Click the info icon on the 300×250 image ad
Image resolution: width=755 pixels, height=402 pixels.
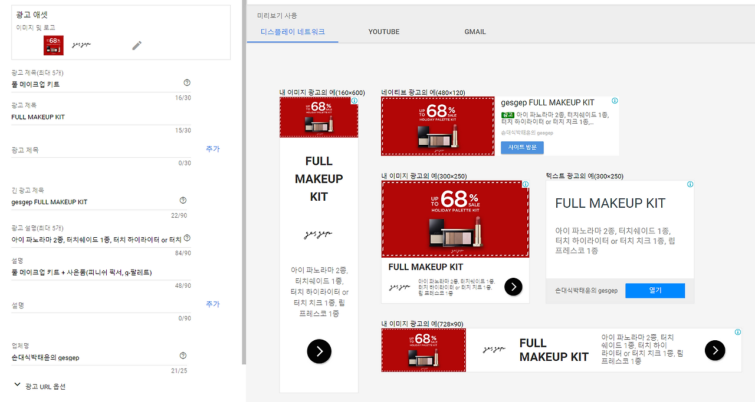[526, 184]
